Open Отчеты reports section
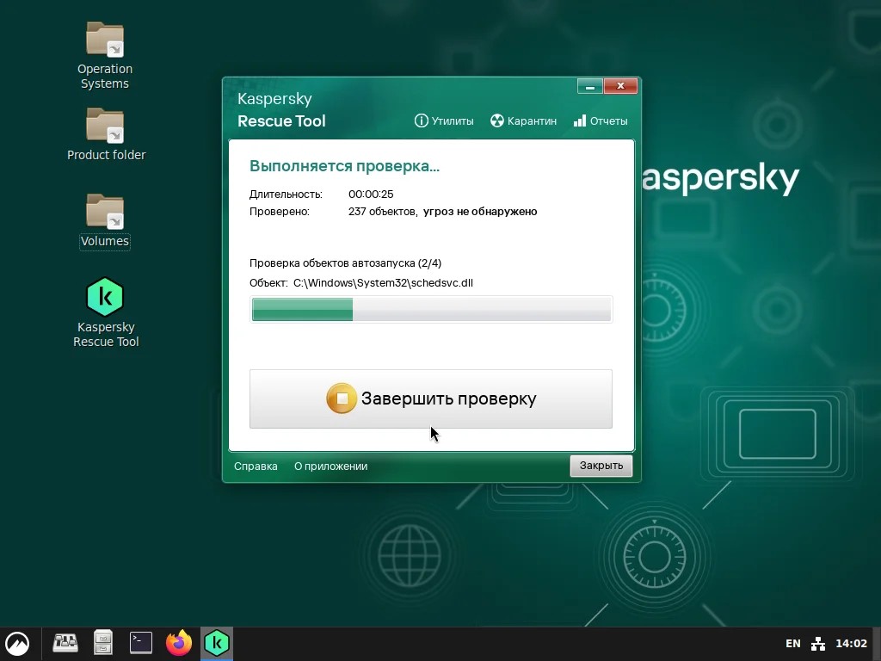 pyautogui.click(x=600, y=120)
